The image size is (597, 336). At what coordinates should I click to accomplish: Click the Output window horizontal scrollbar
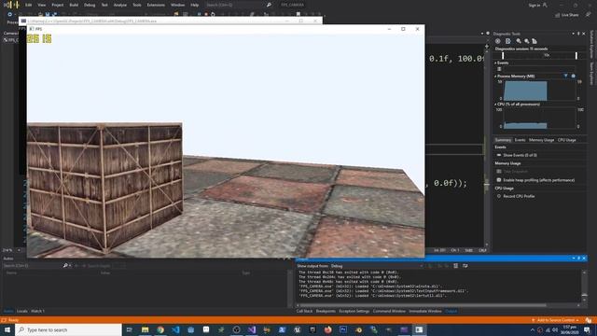pyautogui.click(x=423, y=305)
